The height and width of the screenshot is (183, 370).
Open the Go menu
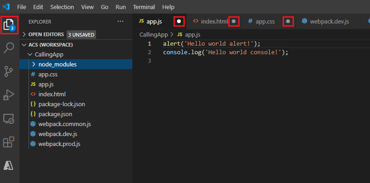(x=105, y=7)
